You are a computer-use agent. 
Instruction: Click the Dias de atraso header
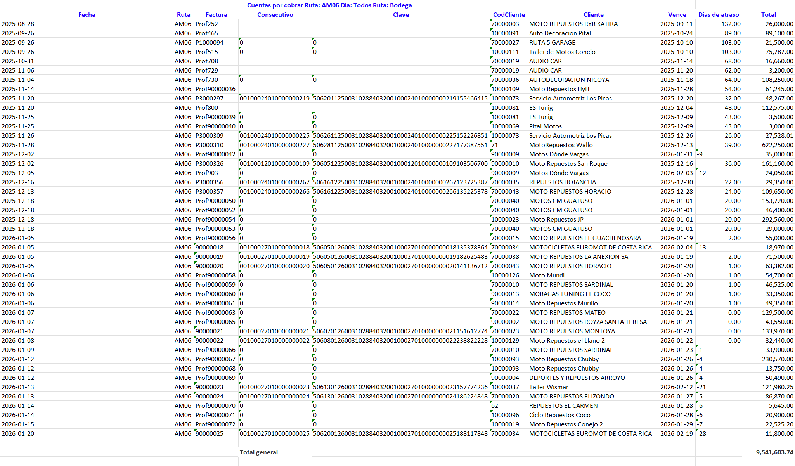pos(719,15)
